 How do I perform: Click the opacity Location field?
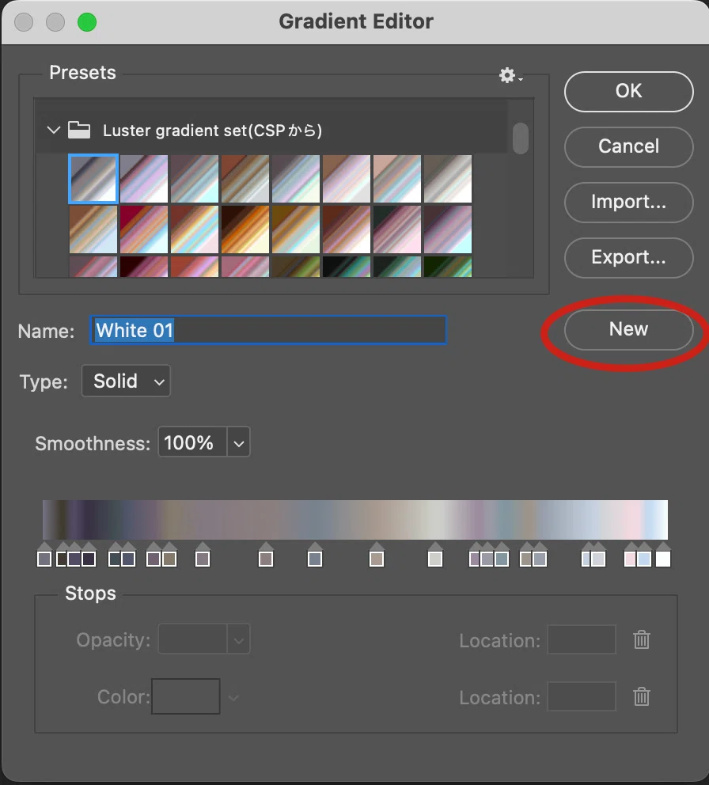tap(582, 639)
